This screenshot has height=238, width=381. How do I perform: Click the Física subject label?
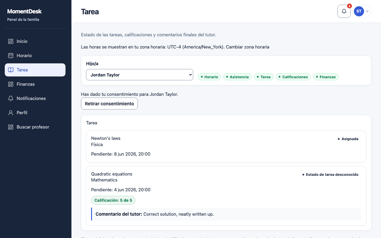point(97,144)
